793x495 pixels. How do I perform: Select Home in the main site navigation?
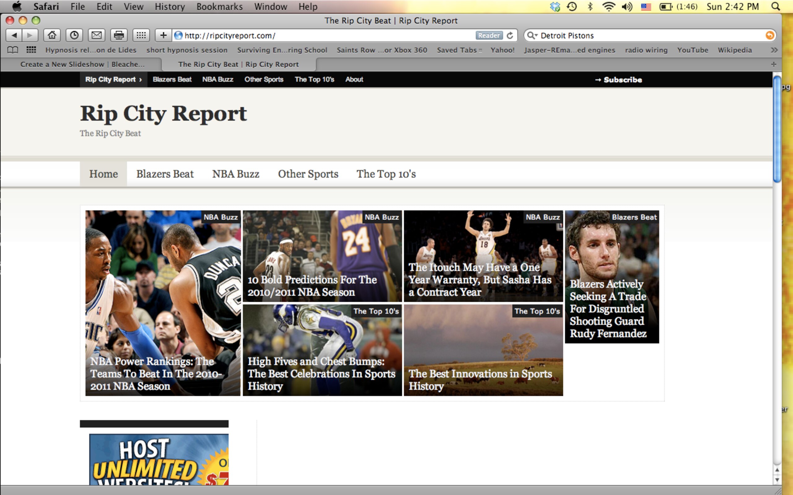click(x=103, y=174)
